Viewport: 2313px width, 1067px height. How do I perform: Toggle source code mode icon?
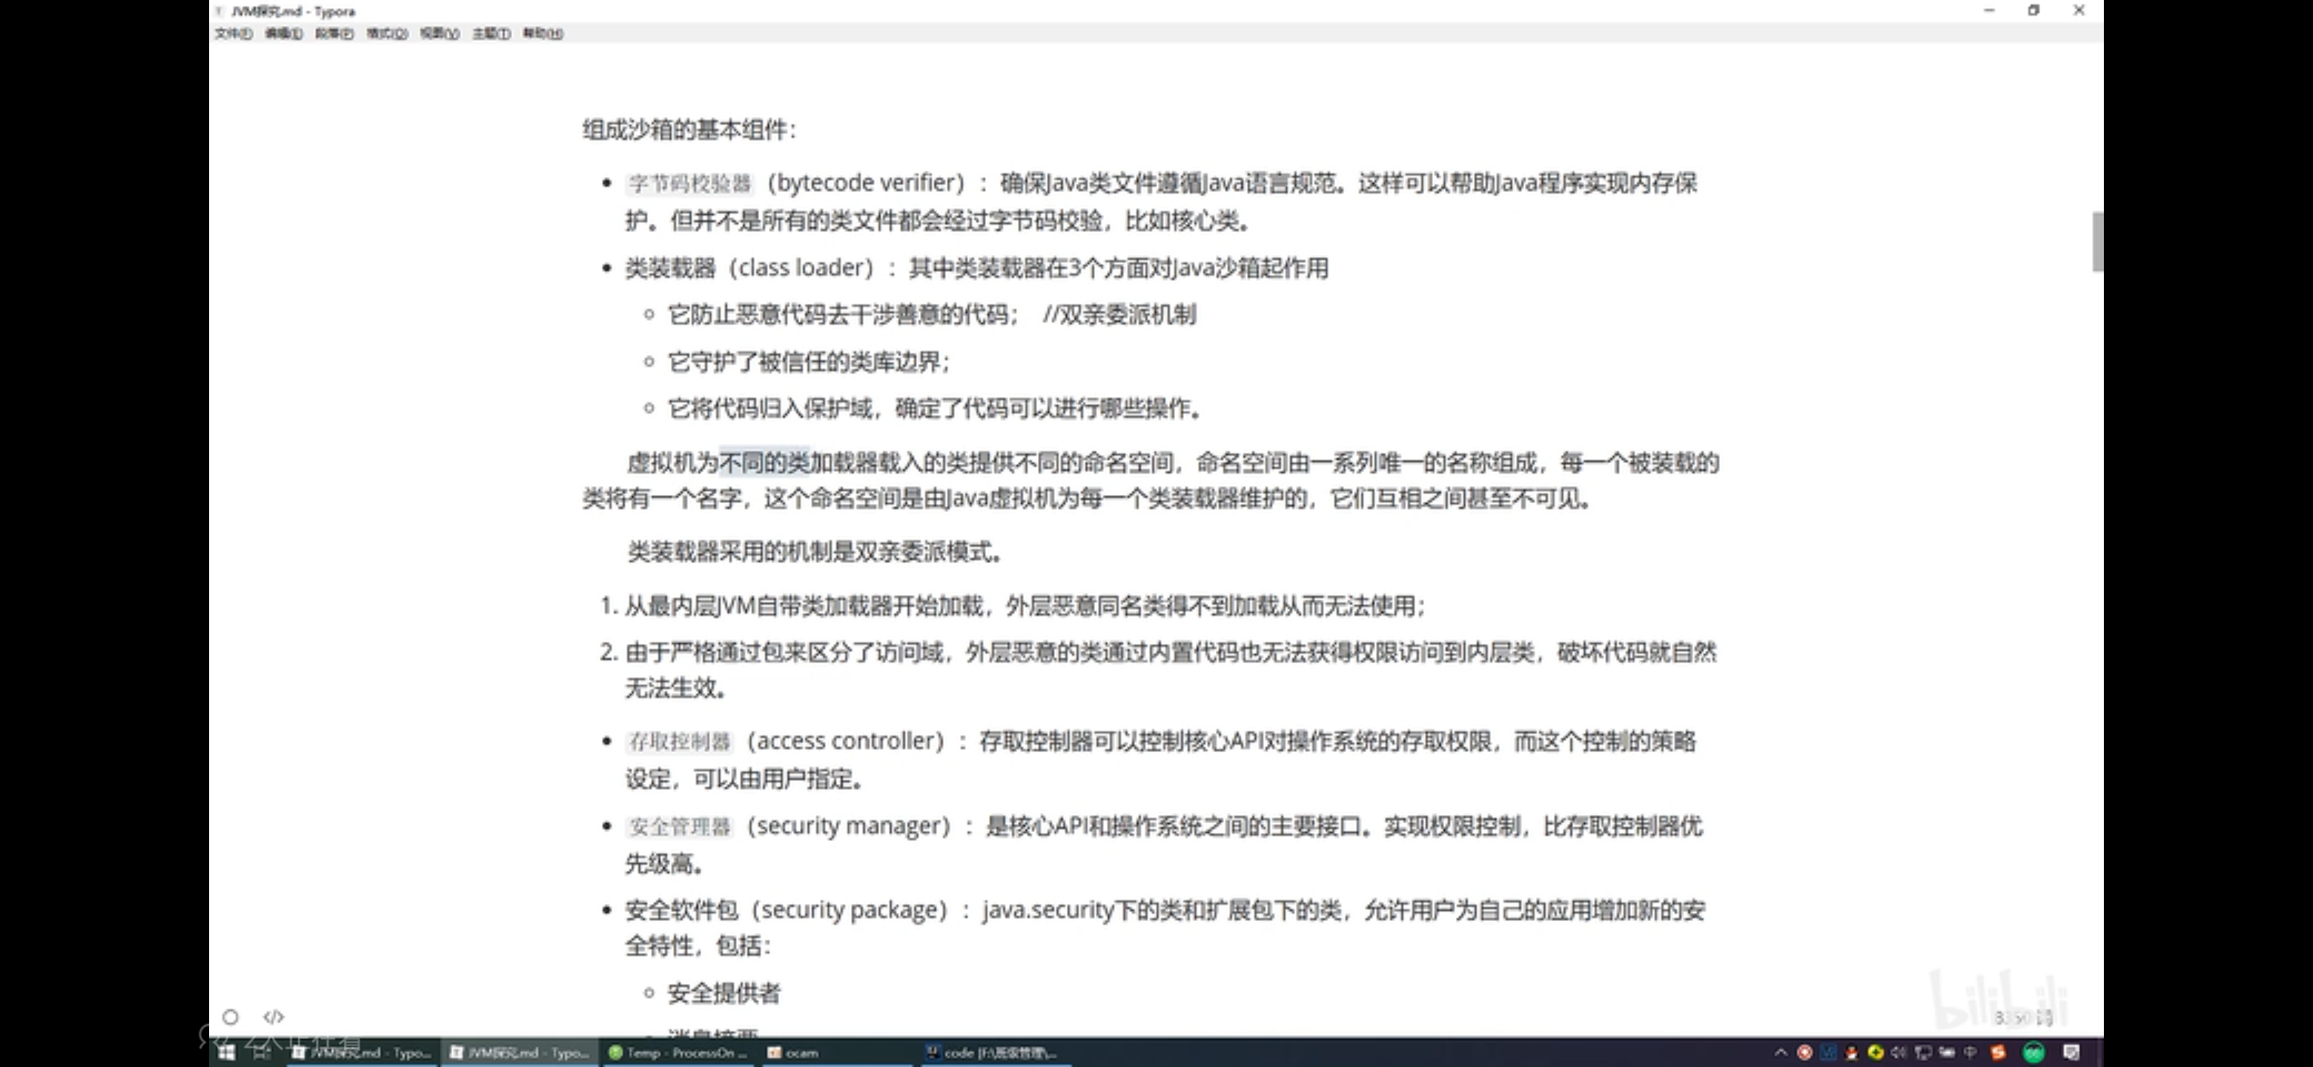click(274, 1017)
